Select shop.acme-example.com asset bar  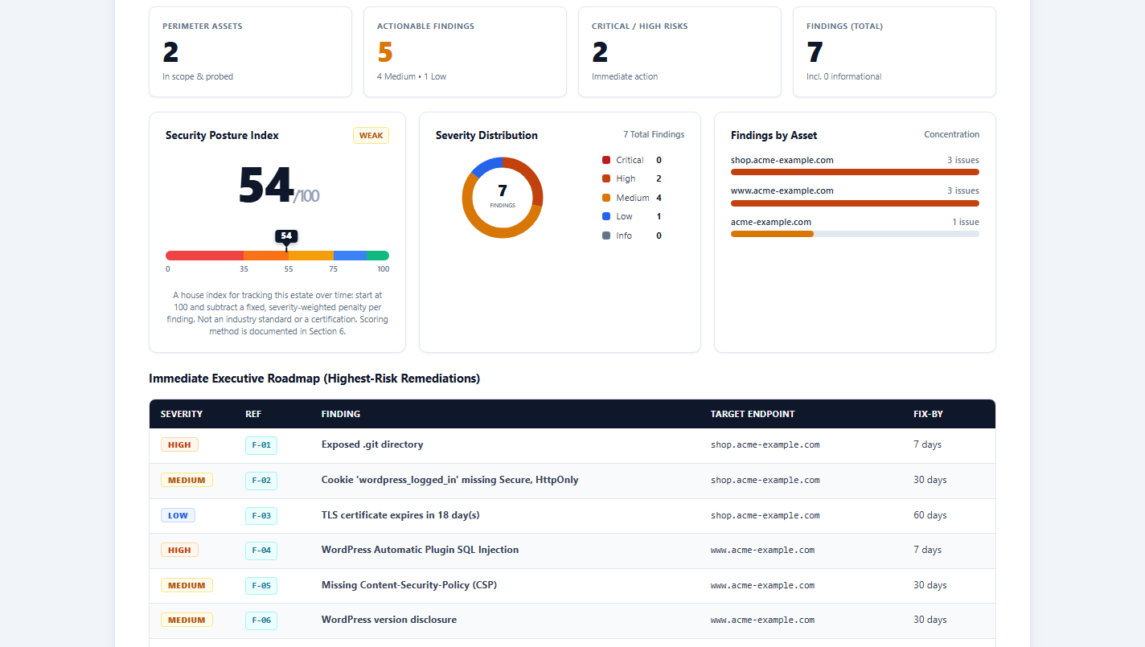855,172
